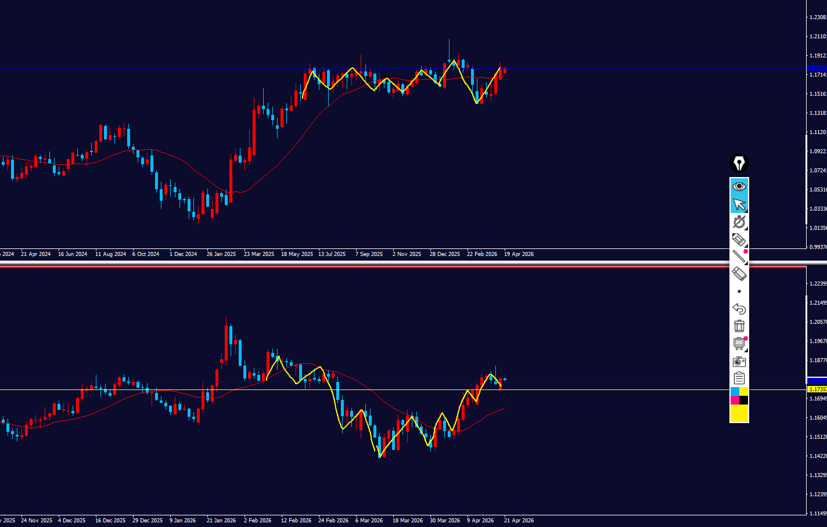This screenshot has width=827, height=527.
Task: Switch to cursor mode arrow tool
Action: 739,204
